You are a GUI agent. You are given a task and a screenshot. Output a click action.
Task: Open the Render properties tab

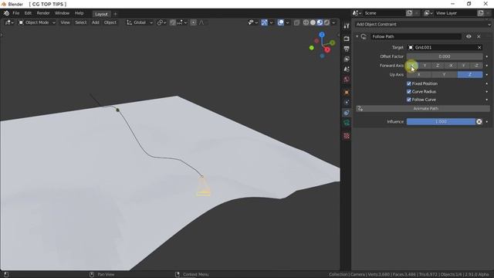[347, 39]
